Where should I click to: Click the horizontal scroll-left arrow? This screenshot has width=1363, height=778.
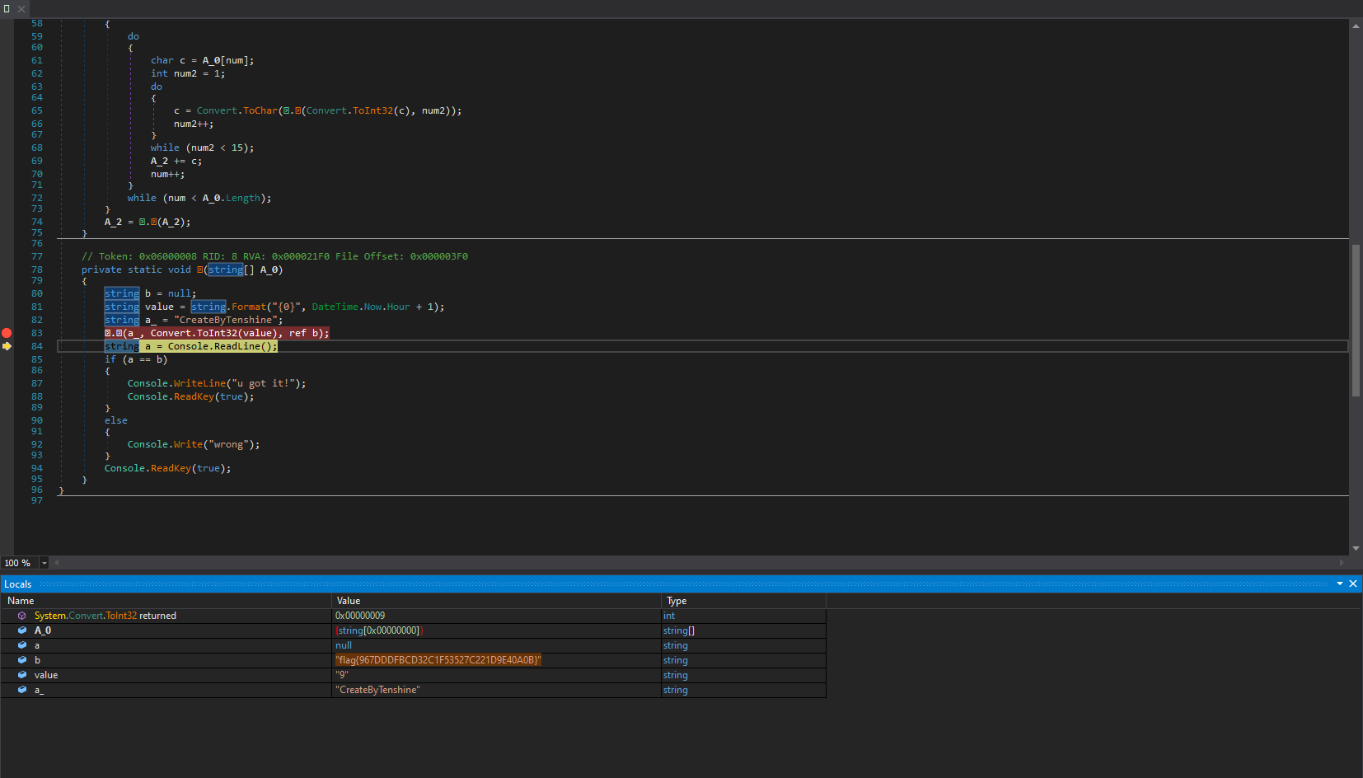[57, 563]
